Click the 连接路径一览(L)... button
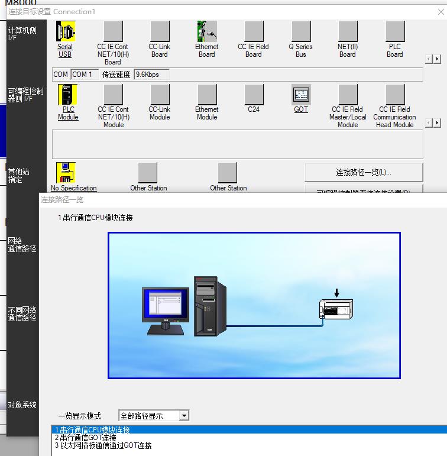The width and height of the screenshot is (447, 456). click(x=364, y=172)
